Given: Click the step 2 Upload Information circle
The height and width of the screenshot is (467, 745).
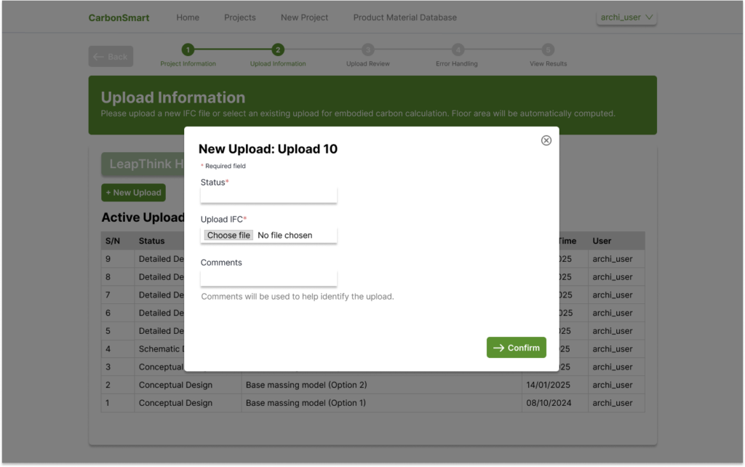Looking at the screenshot, I should (x=277, y=51).
